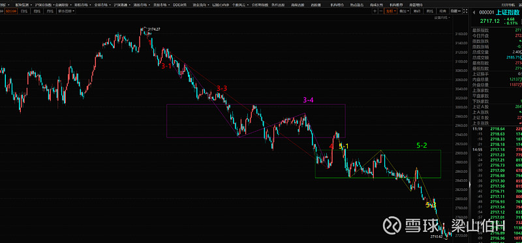The width and height of the screenshot is (522, 243).
Task: Click the Xueqiu snowball logo watermark
Action: (391, 225)
